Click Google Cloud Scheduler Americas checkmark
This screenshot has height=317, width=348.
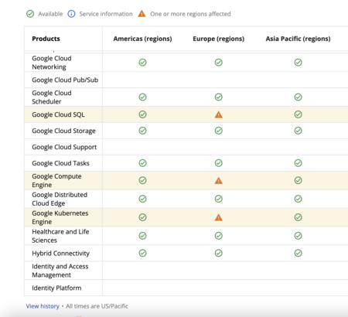click(x=142, y=97)
